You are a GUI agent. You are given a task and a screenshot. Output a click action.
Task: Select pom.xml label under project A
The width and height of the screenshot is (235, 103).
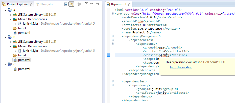pyautogui.click(x=24, y=33)
